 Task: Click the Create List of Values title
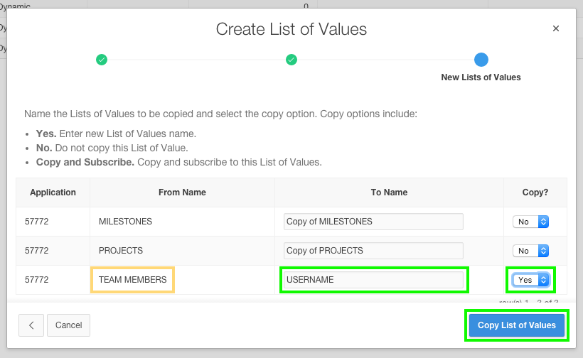click(x=291, y=29)
